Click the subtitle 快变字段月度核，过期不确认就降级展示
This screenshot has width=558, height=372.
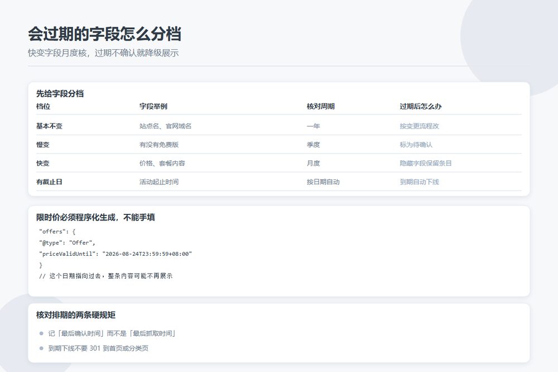click(x=103, y=53)
